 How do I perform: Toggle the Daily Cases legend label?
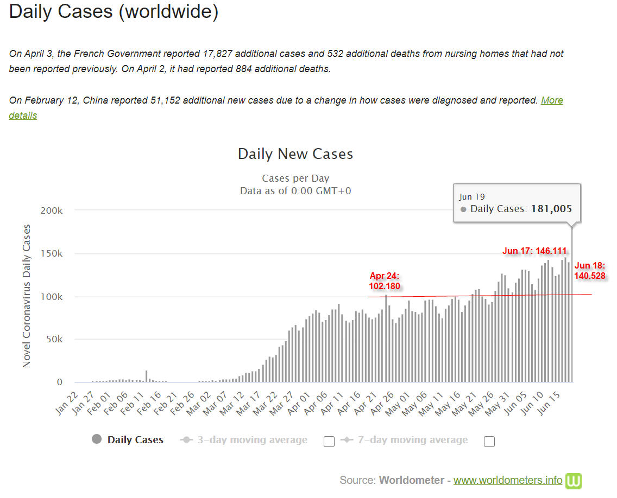click(135, 440)
